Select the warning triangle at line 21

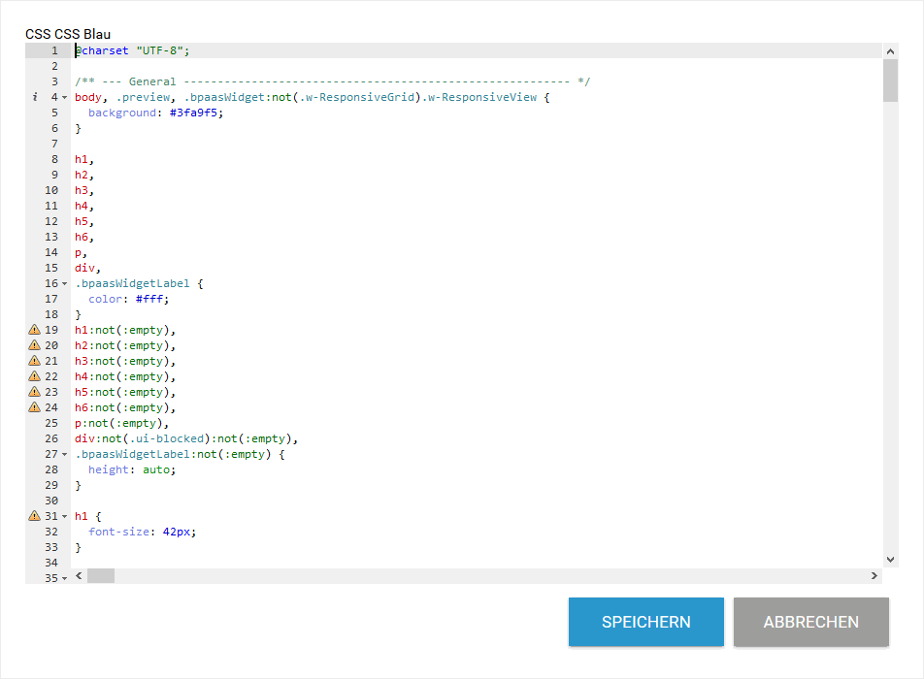click(x=35, y=361)
